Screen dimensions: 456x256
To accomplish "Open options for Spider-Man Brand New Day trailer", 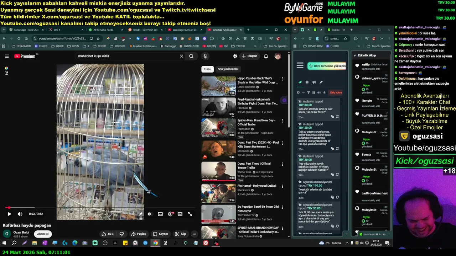I will (x=283, y=121).
